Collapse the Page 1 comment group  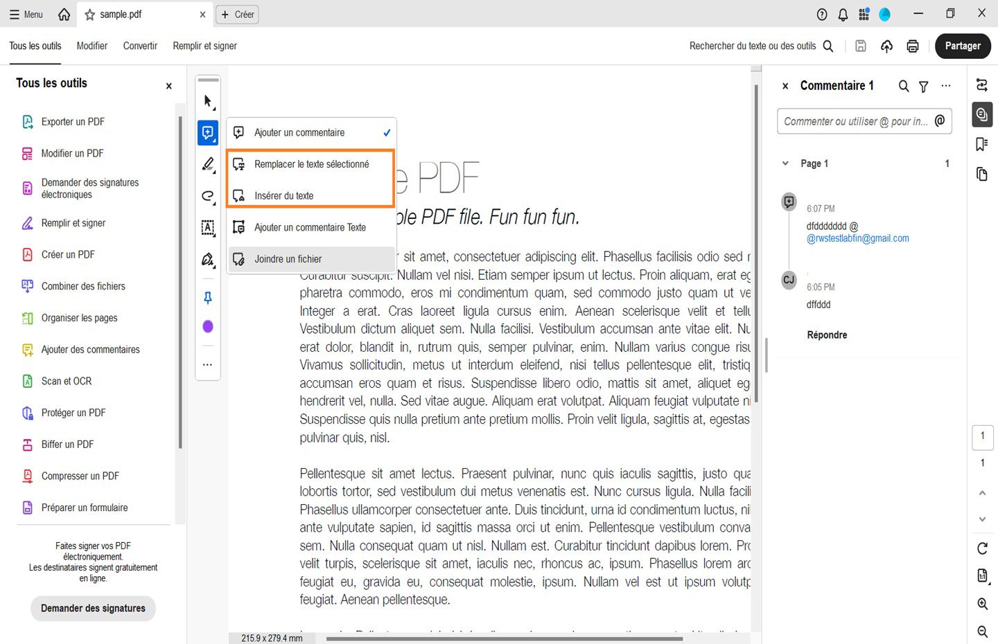785,163
